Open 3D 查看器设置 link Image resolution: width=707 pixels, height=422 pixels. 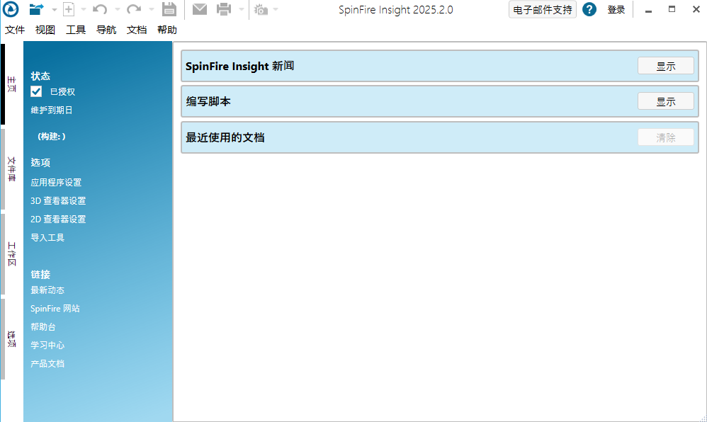[x=58, y=200]
